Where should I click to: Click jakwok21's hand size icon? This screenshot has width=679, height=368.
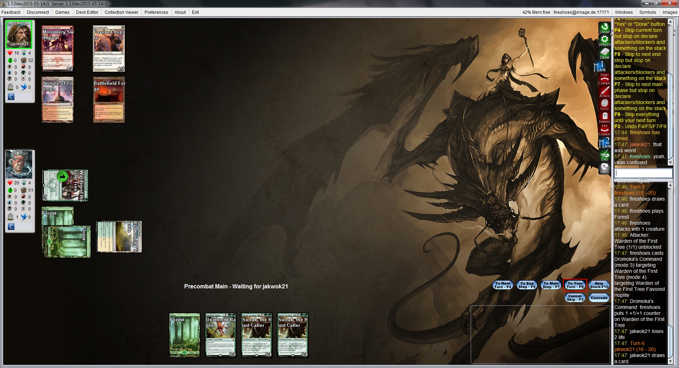pos(23,53)
